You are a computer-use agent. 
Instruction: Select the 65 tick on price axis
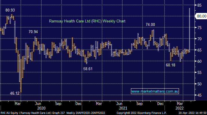(x=199, y=50)
